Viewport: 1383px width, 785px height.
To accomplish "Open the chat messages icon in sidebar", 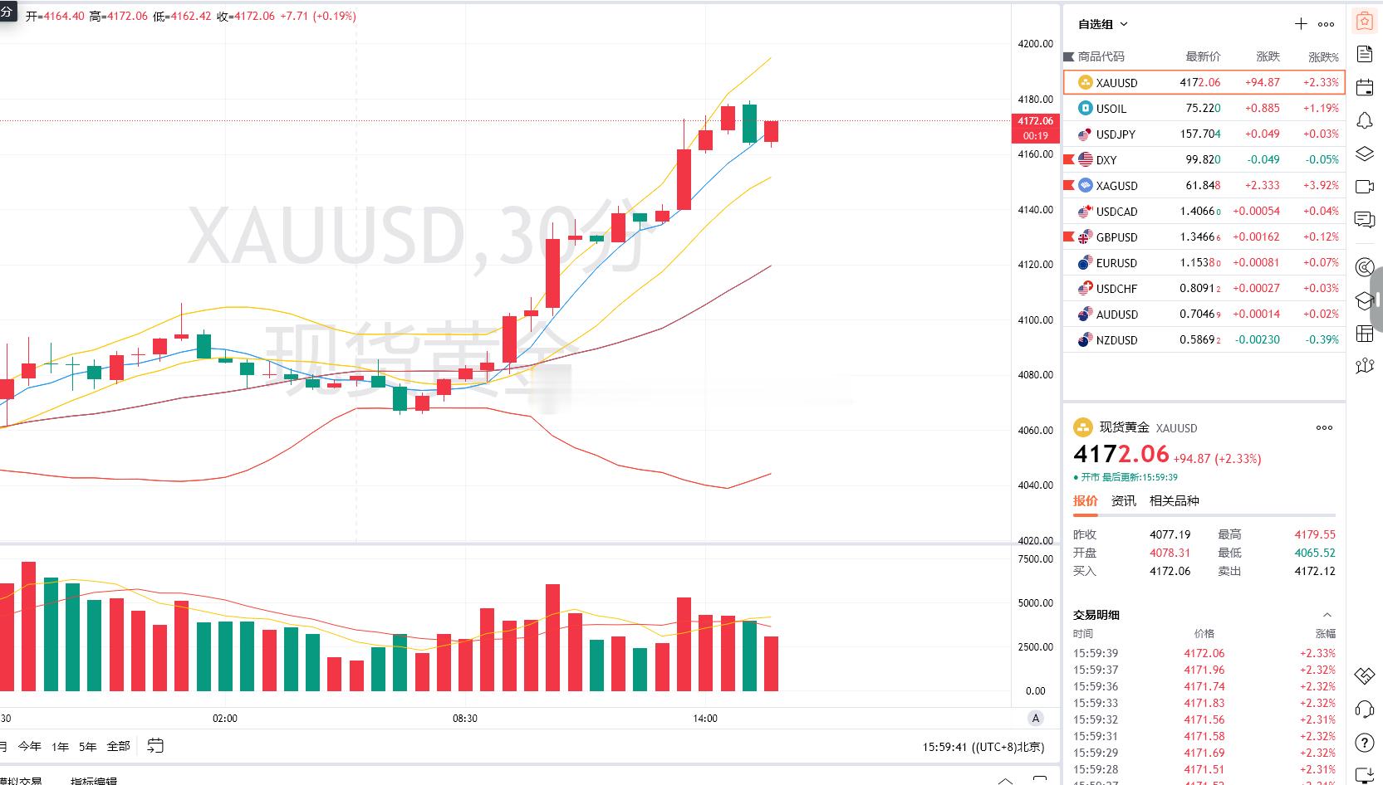I will (x=1365, y=220).
